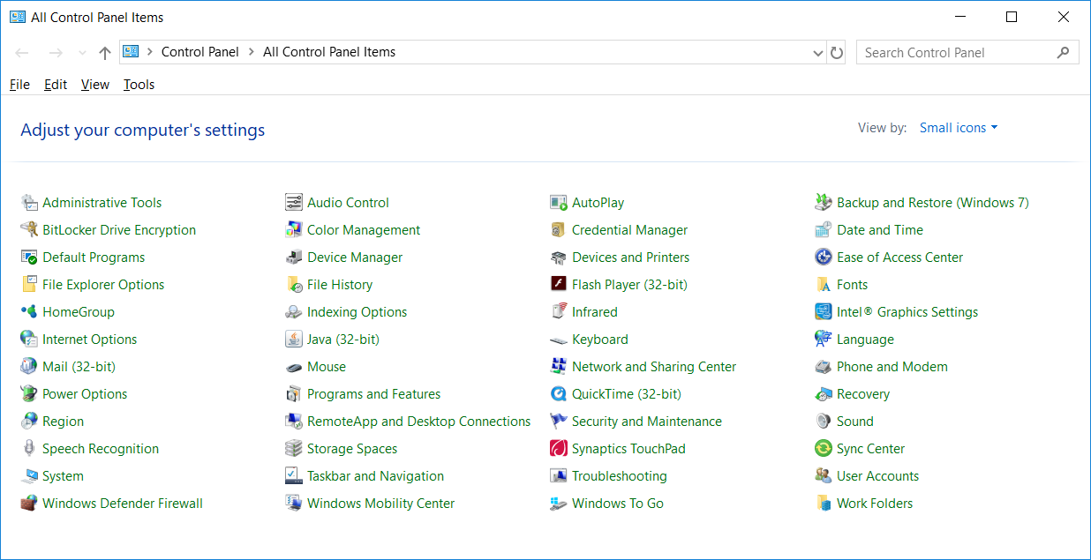Click the Control Panel breadcrumb segment
Image resolution: width=1091 pixels, height=560 pixels.
coord(200,52)
